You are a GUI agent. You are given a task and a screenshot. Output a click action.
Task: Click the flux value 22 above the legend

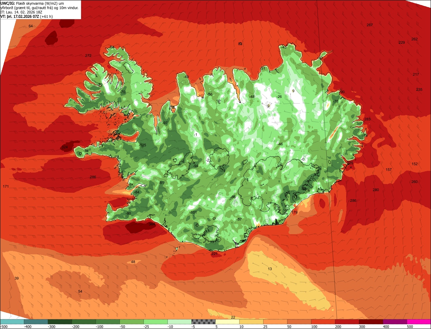pos(233,317)
